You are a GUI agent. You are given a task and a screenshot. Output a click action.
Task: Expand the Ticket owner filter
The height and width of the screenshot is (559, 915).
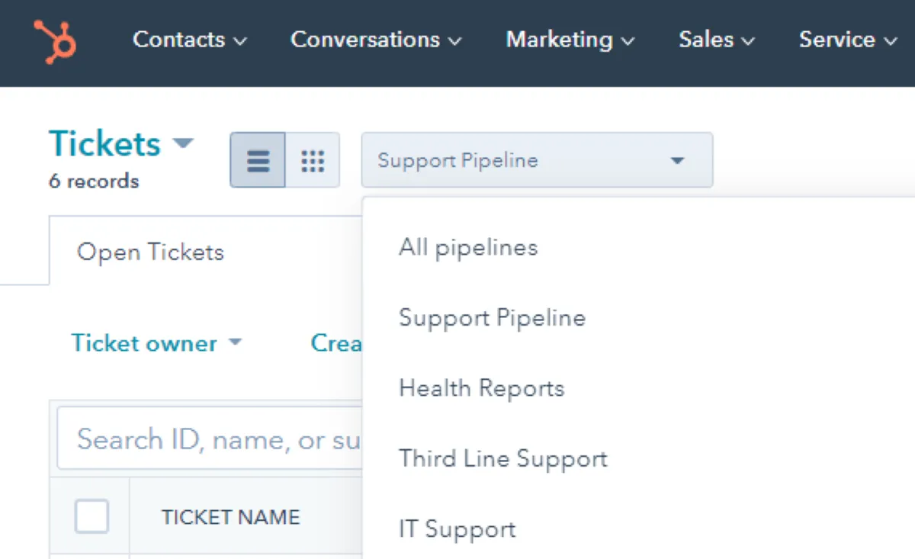point(156,343)
